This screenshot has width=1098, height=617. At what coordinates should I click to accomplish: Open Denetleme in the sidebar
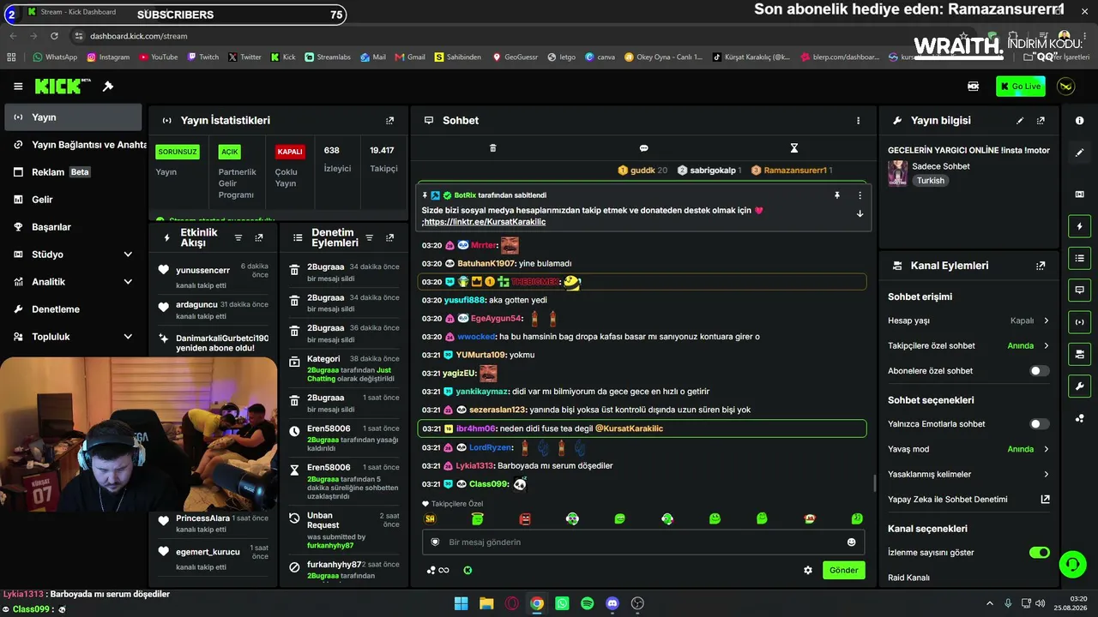click(73, 309)
